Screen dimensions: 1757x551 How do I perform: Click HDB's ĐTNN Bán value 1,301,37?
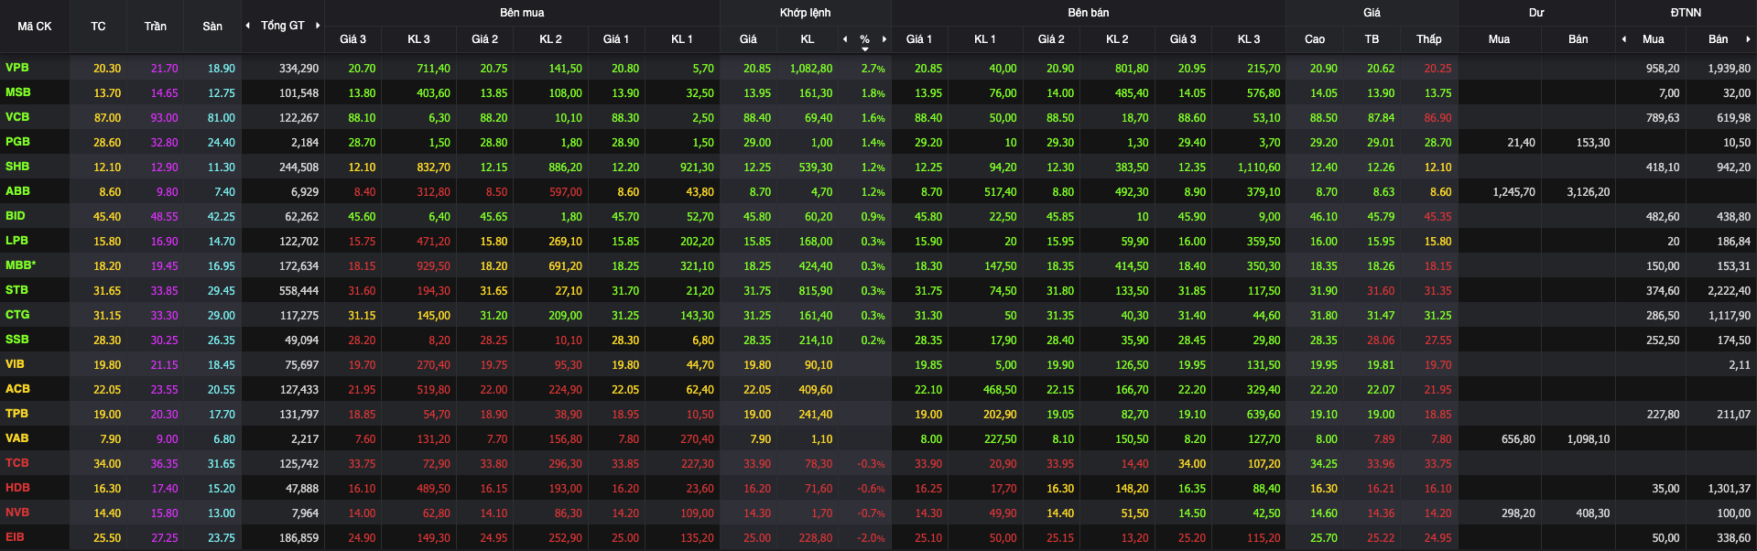click(1730, 489)
